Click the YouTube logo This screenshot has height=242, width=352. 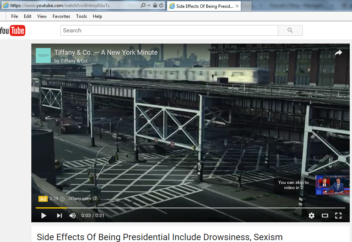pyautogui.click(x=12, y=31)
